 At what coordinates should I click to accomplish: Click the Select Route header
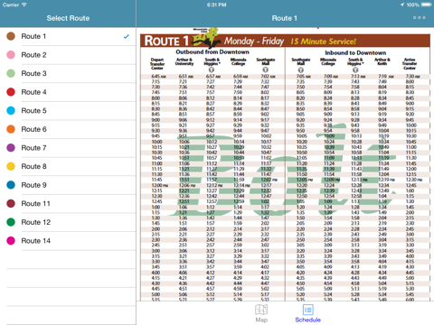click(68, 18)
